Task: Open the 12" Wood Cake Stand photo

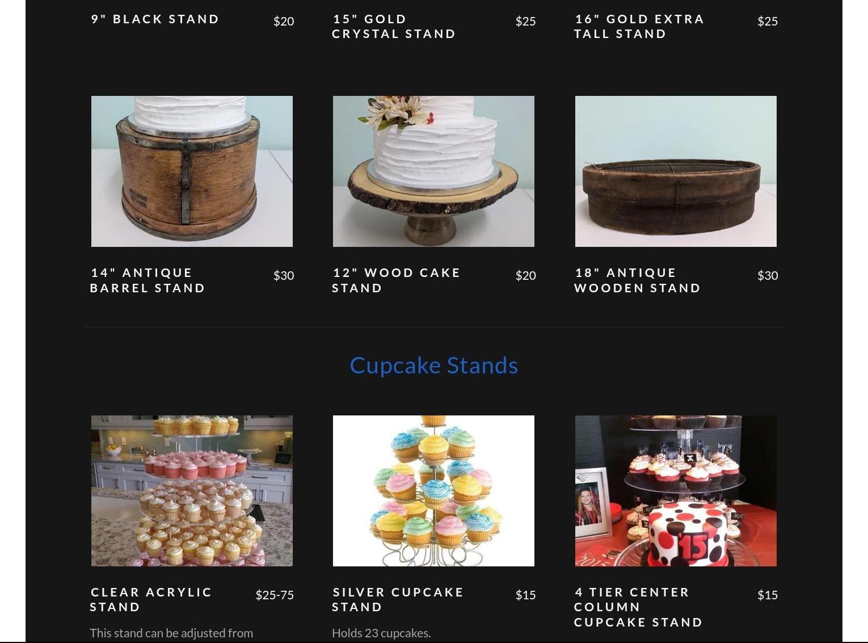Action: point(433,171)
